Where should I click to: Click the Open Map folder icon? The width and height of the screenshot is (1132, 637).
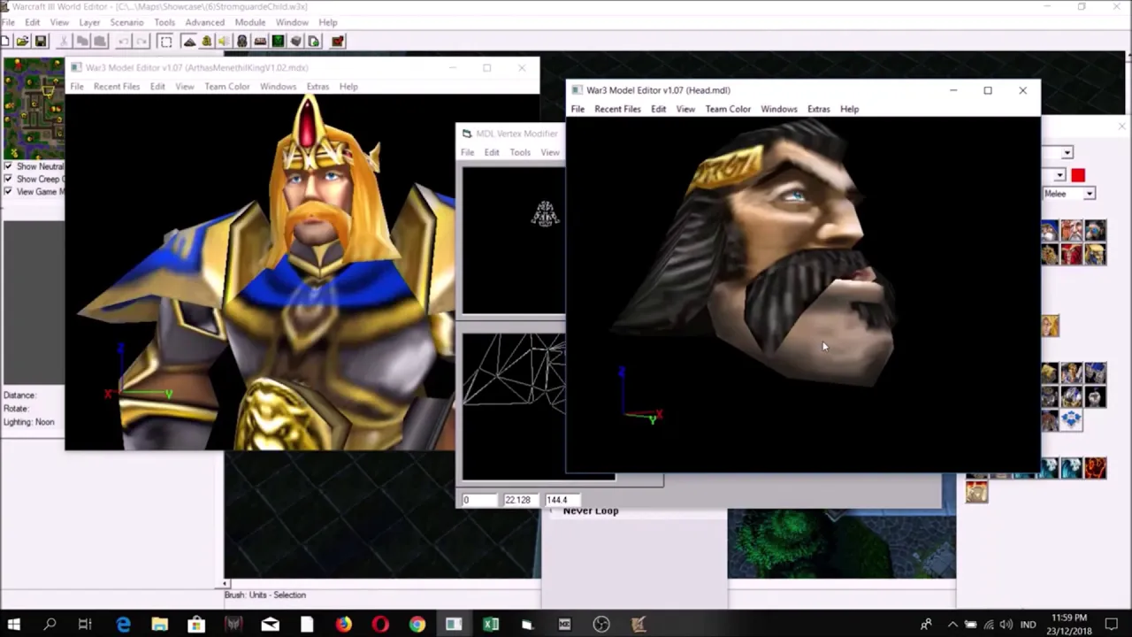tap(23, 41)
